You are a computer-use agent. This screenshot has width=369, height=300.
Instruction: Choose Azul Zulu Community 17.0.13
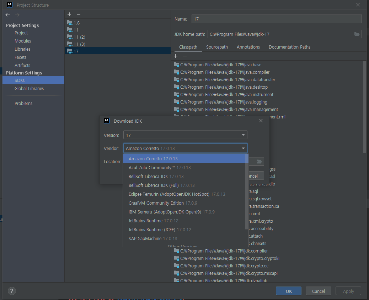tap(184, 168)
